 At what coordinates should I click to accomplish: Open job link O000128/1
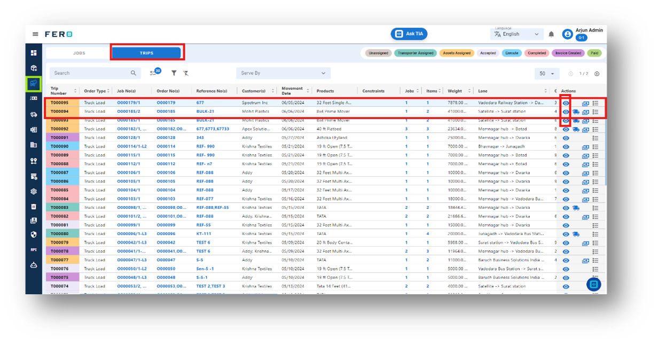click(128, 138)
